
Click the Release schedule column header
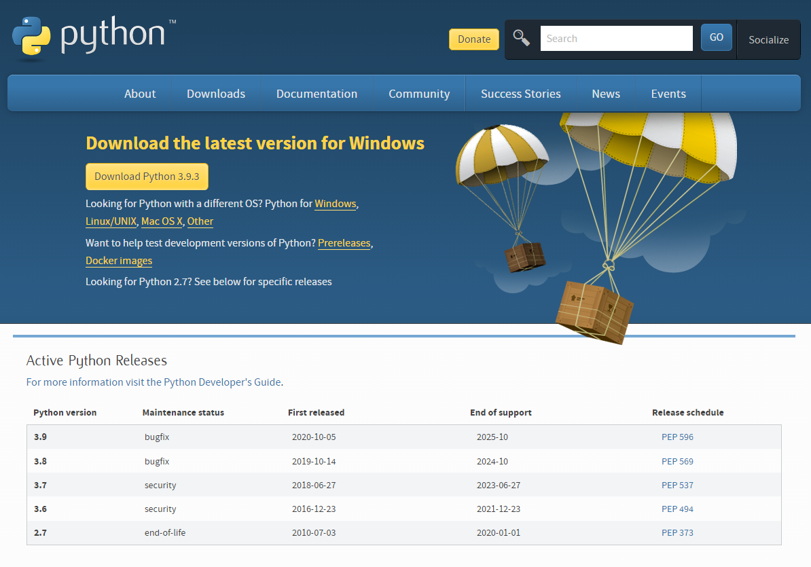[x=688, y=412]
